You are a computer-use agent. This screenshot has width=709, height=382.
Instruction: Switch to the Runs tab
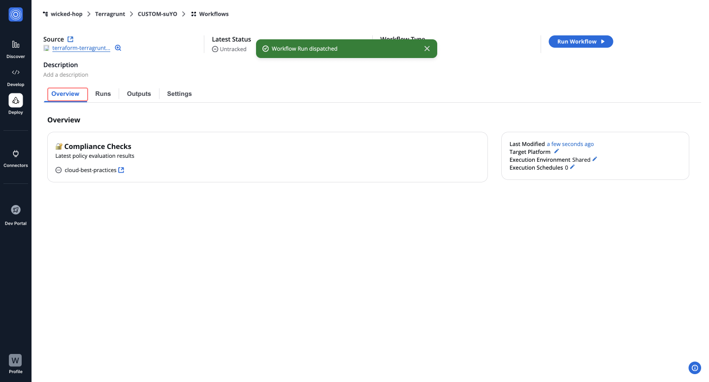pos(103,94)
